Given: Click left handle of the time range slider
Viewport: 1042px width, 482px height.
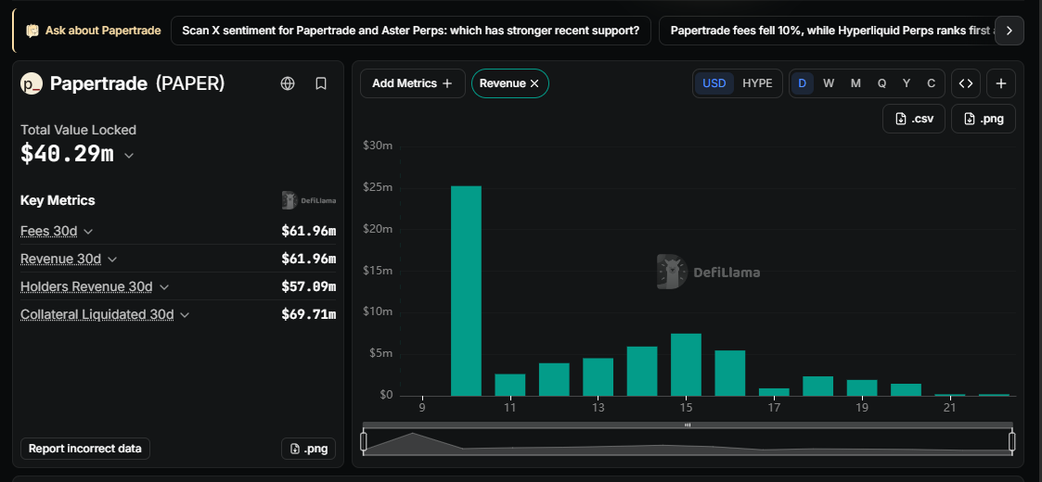Looking at the screenshot, I should pos(364,441).
